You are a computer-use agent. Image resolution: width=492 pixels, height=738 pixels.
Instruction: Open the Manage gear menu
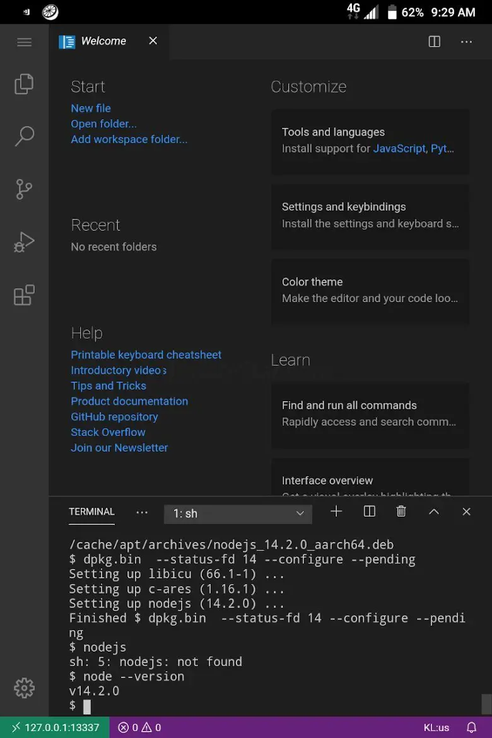(24, 688)
